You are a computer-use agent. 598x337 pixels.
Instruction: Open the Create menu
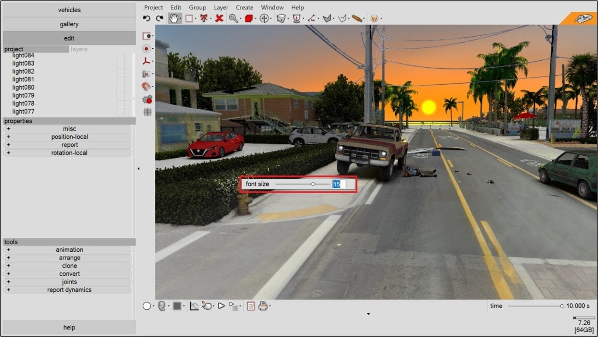tap(245, 7)
